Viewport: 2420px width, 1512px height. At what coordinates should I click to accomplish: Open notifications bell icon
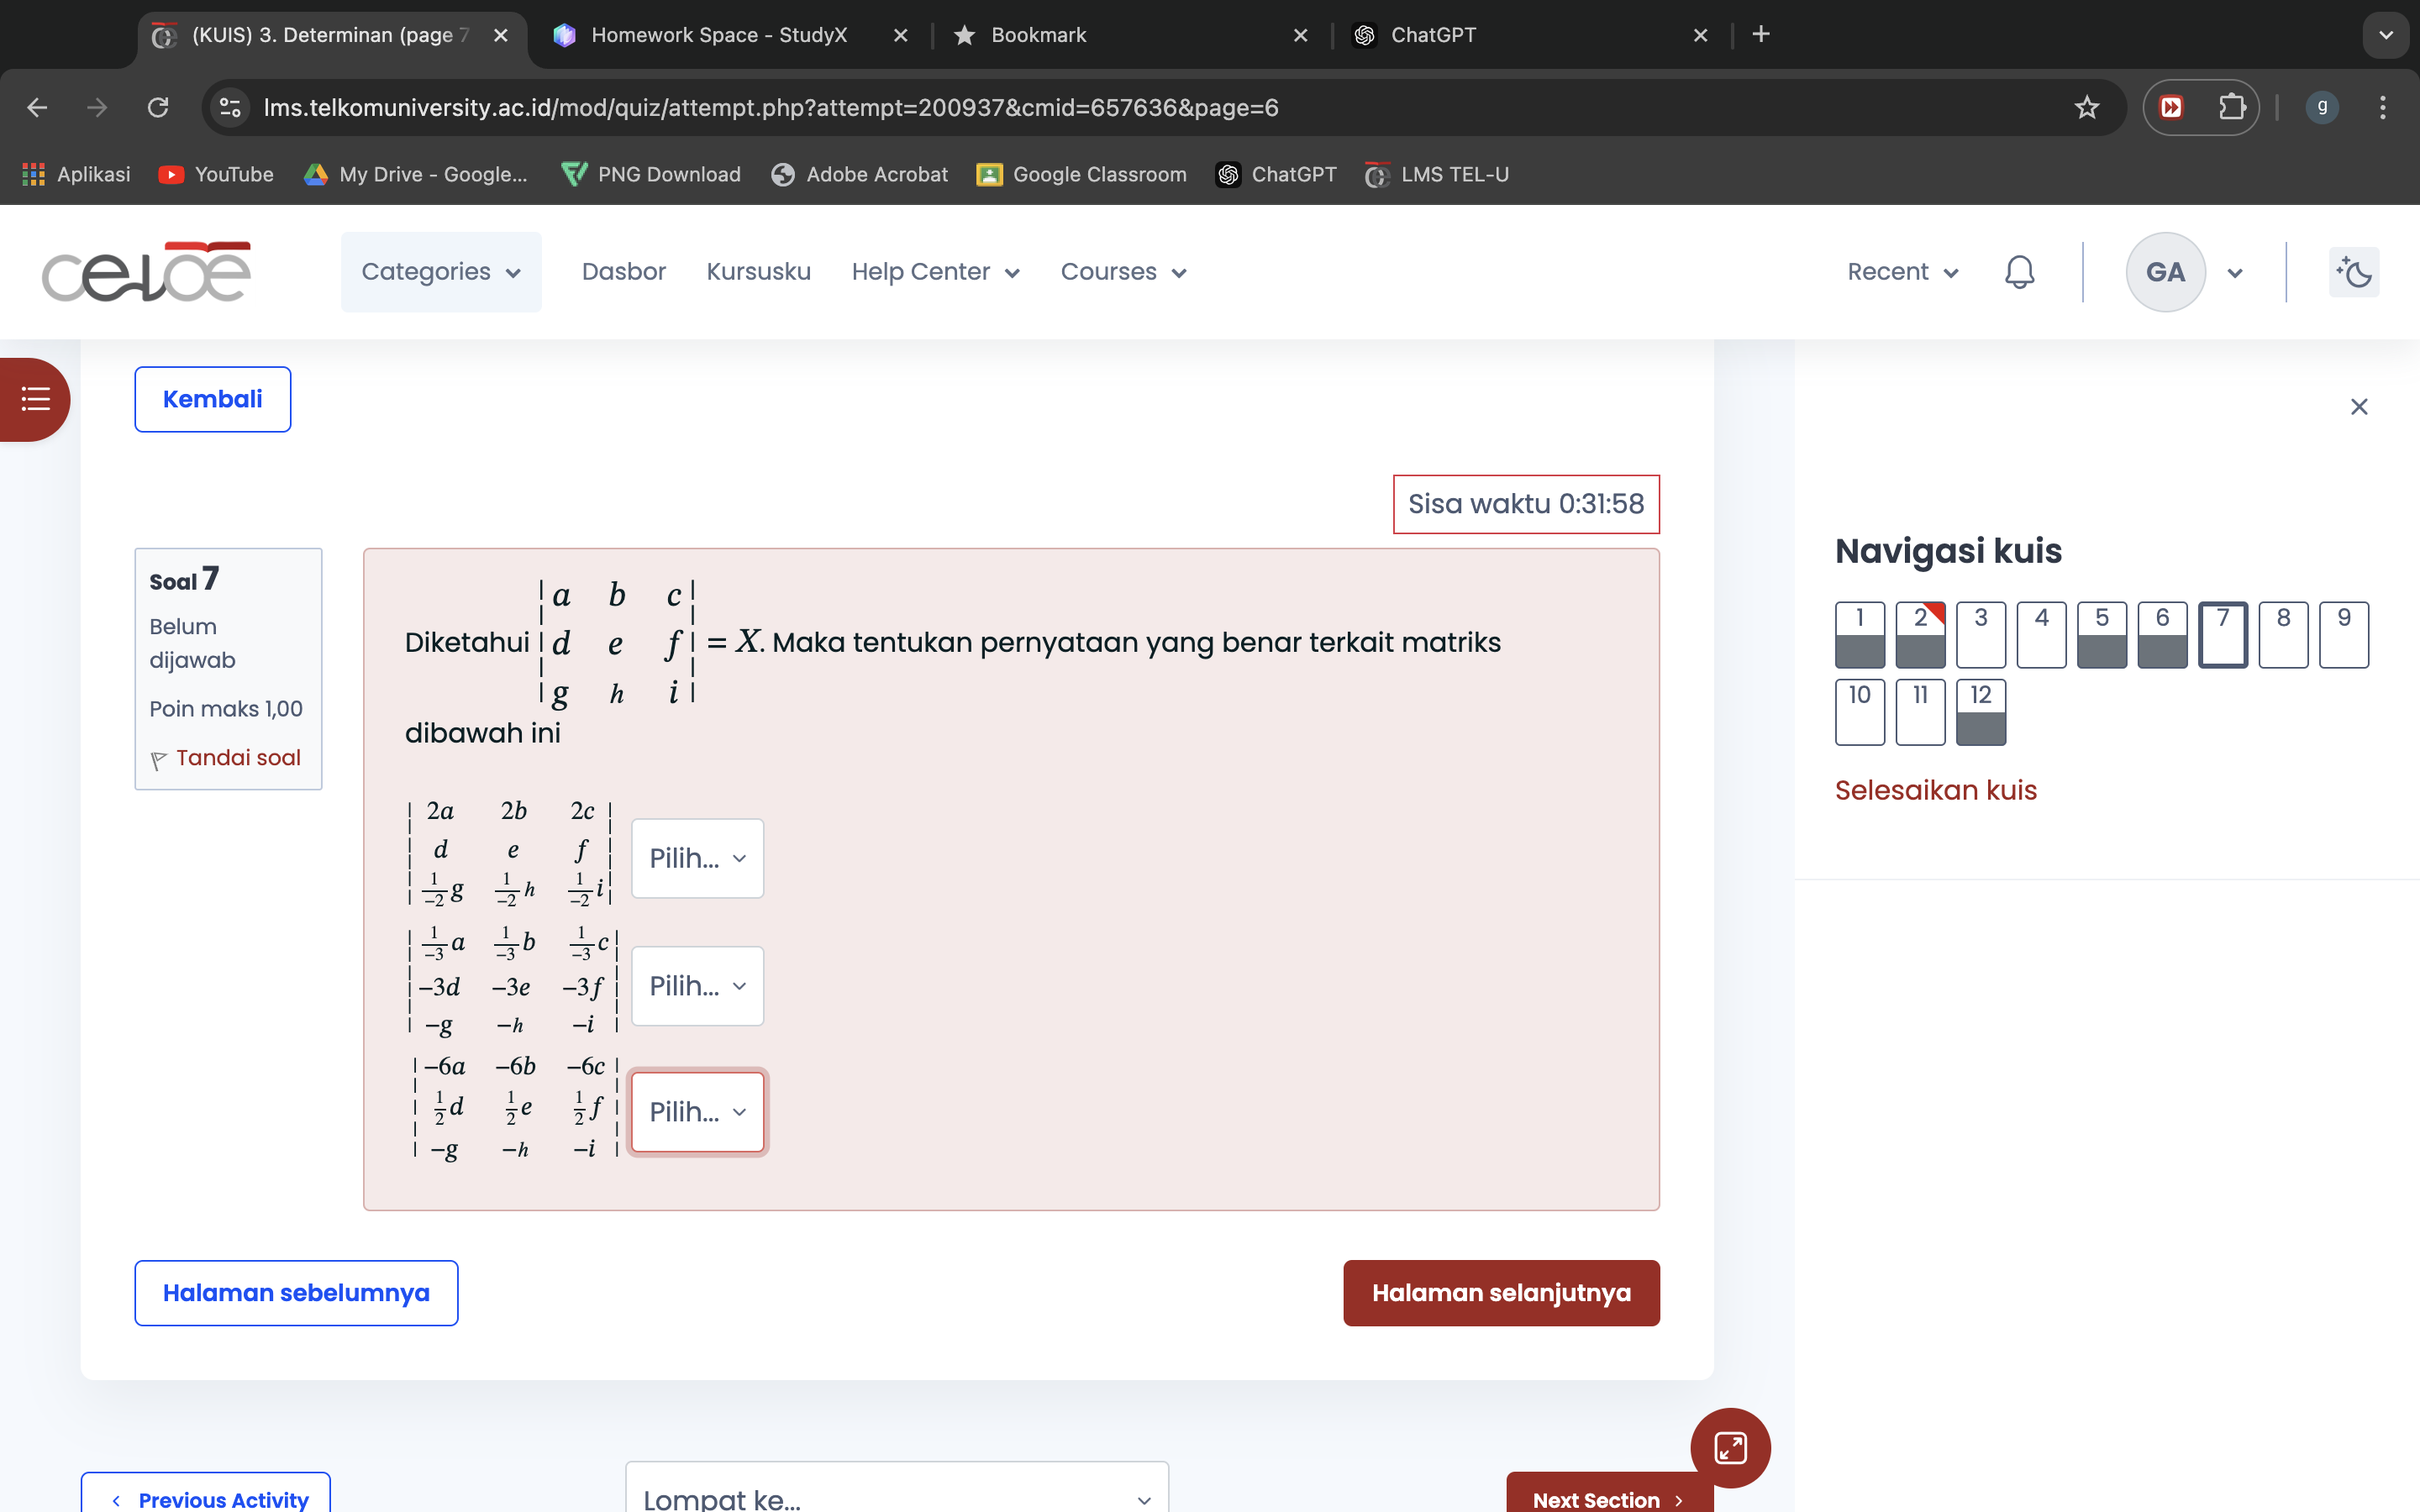[x=2019, y=272]
